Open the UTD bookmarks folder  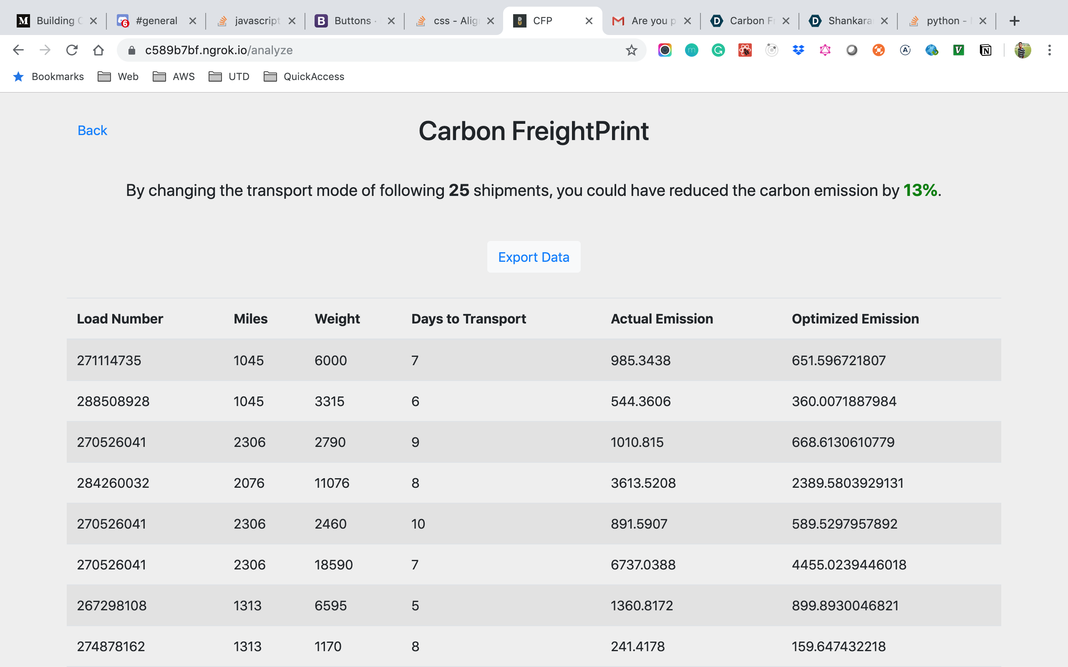[x=229, y=77]
